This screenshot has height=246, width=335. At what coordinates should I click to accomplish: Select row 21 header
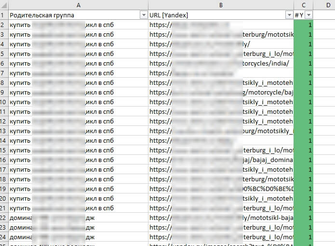click(4, 208)
